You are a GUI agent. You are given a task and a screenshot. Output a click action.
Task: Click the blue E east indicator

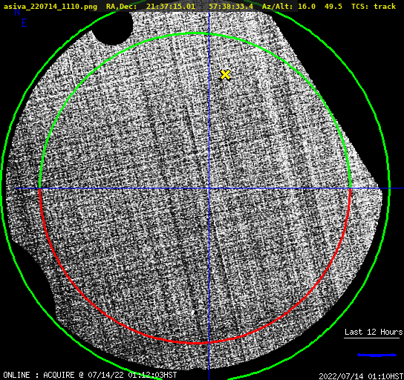point(25,23)
